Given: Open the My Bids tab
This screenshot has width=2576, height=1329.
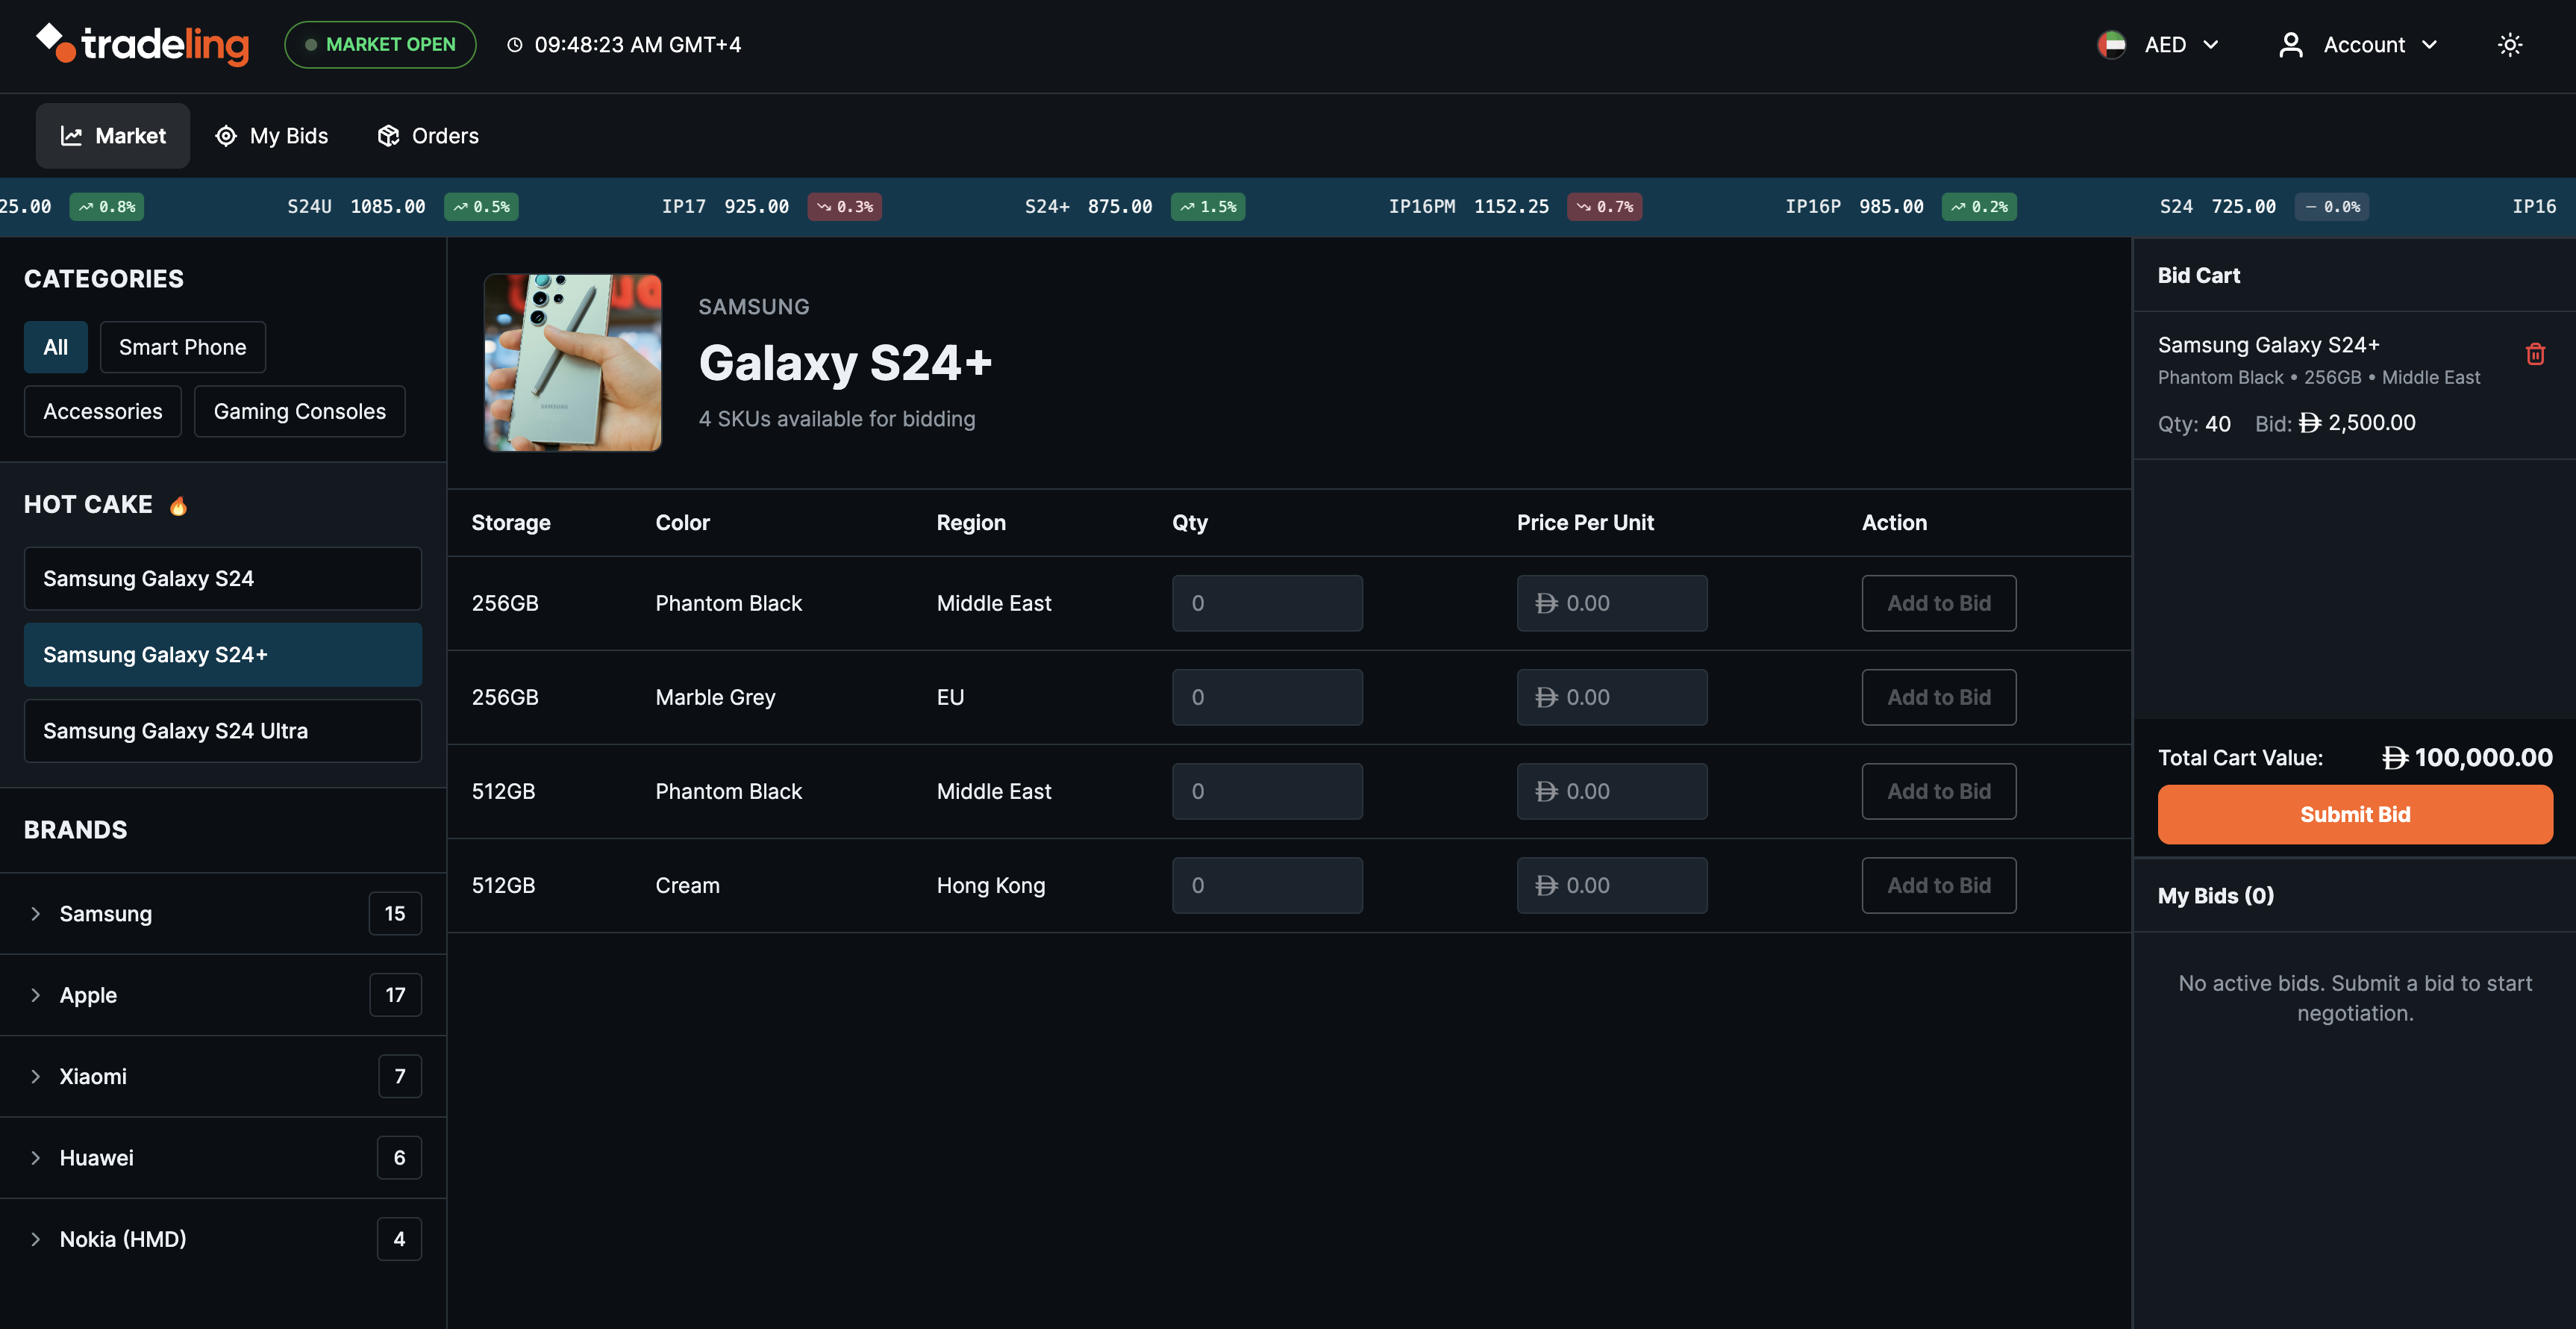Looking at the screenshot, I should click(x=272, y=136).
